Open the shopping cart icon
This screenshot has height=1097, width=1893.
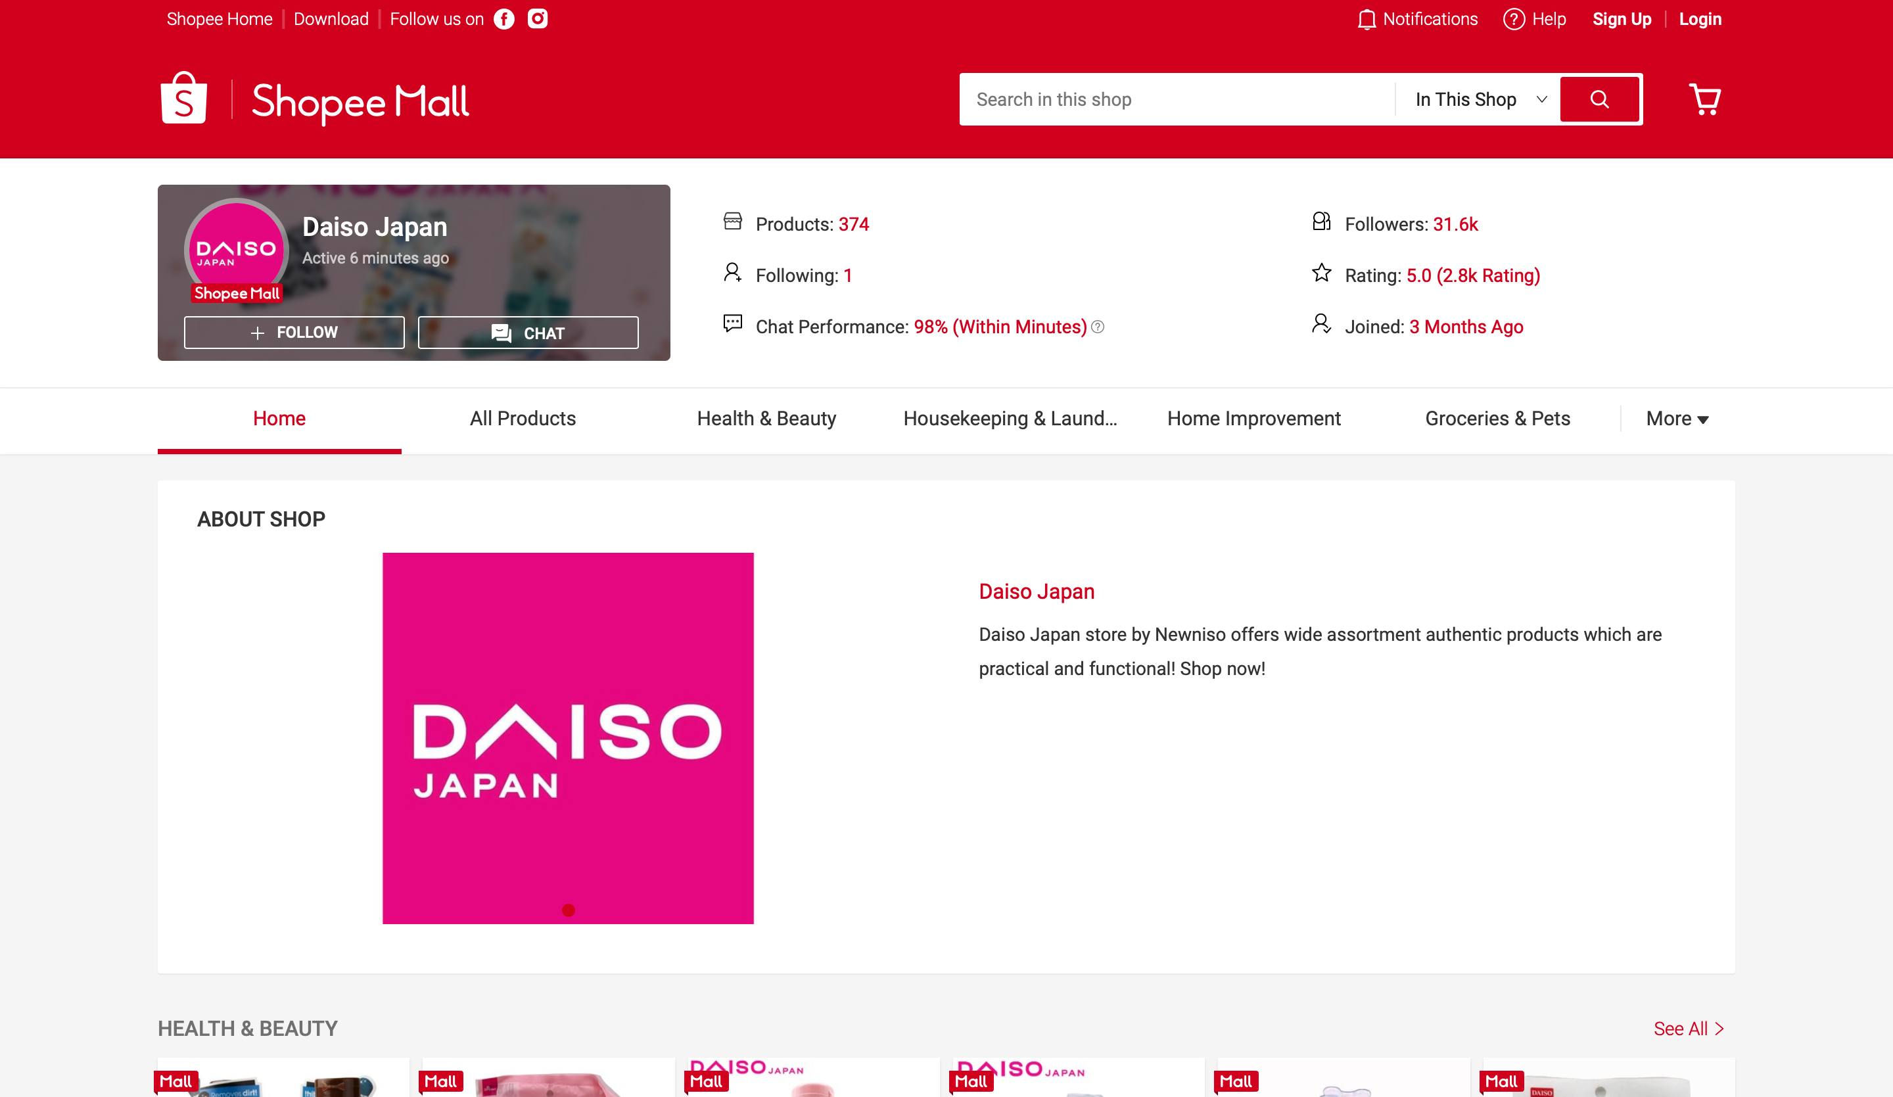coord(1704,99)
